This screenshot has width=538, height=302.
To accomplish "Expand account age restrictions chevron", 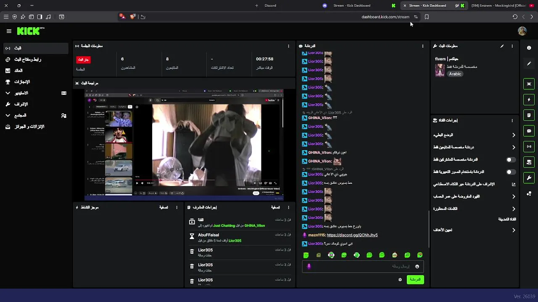I will (514, 196).
